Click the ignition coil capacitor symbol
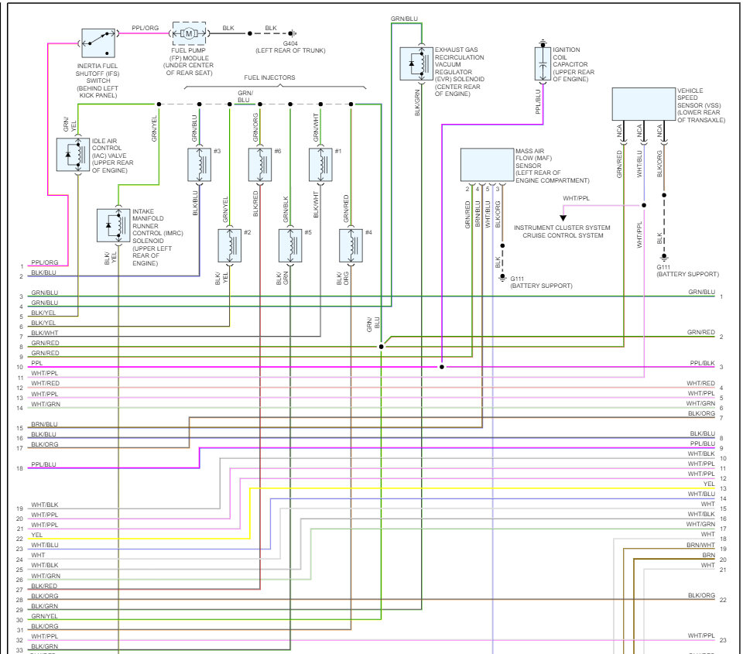 pos(543,63)
